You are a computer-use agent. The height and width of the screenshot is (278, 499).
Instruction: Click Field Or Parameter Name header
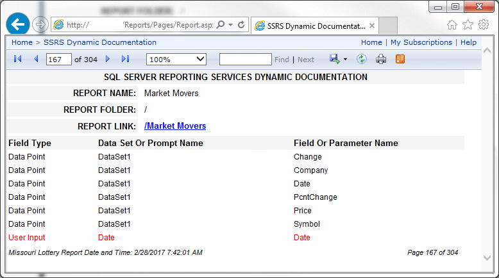tap(346, 143)
